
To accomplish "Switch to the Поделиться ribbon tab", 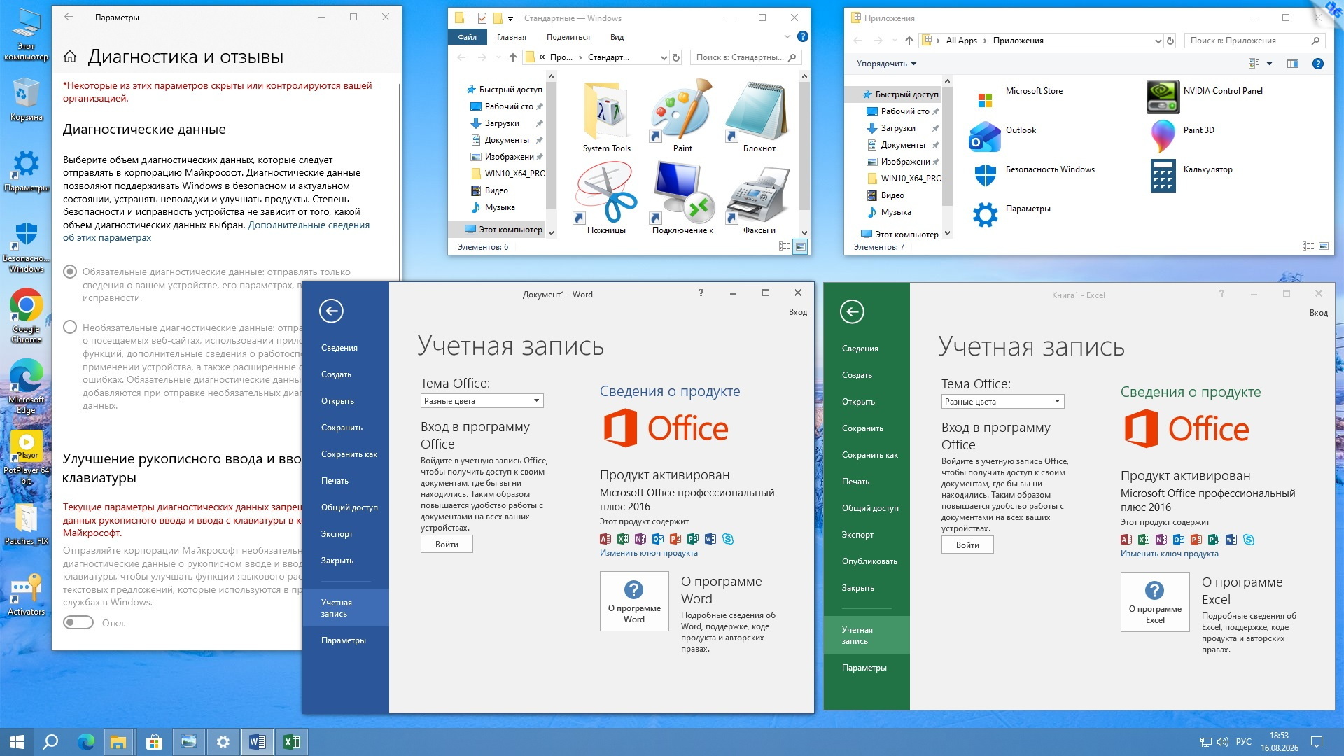I will 568,37.
